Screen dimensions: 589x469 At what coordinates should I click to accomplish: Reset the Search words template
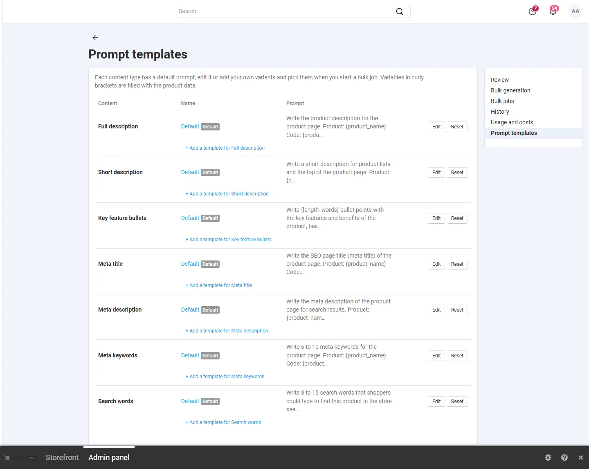457,402
